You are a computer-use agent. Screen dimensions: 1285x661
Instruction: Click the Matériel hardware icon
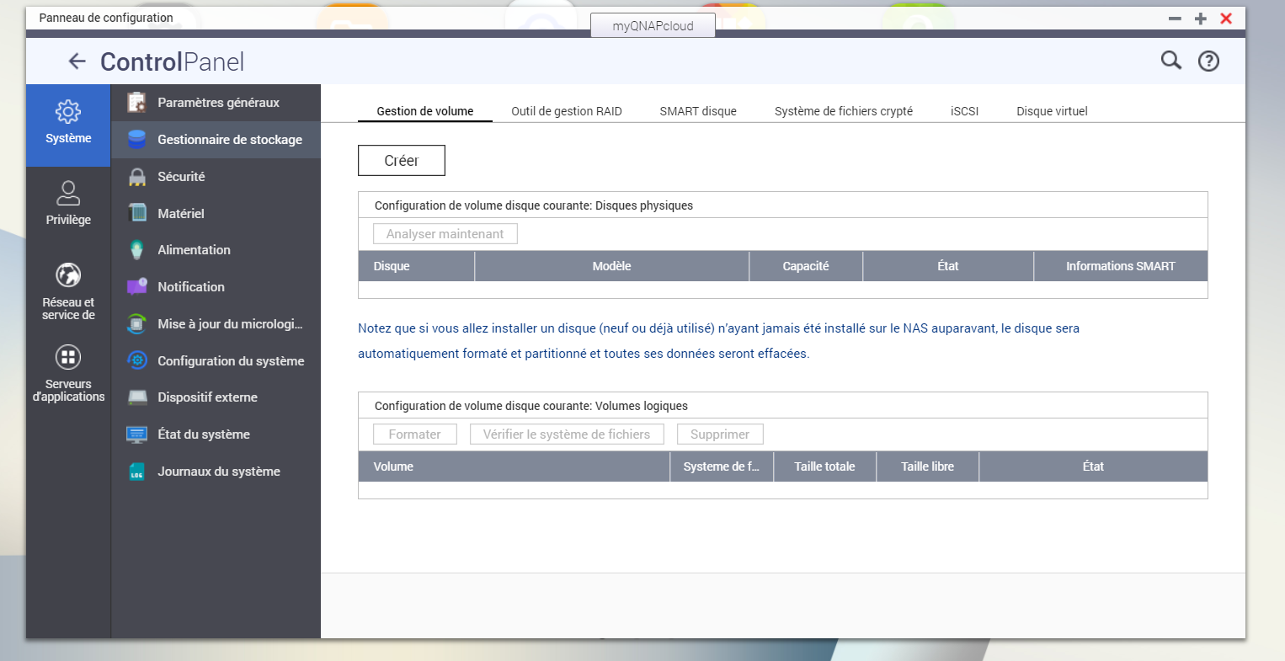coord(136,213)
